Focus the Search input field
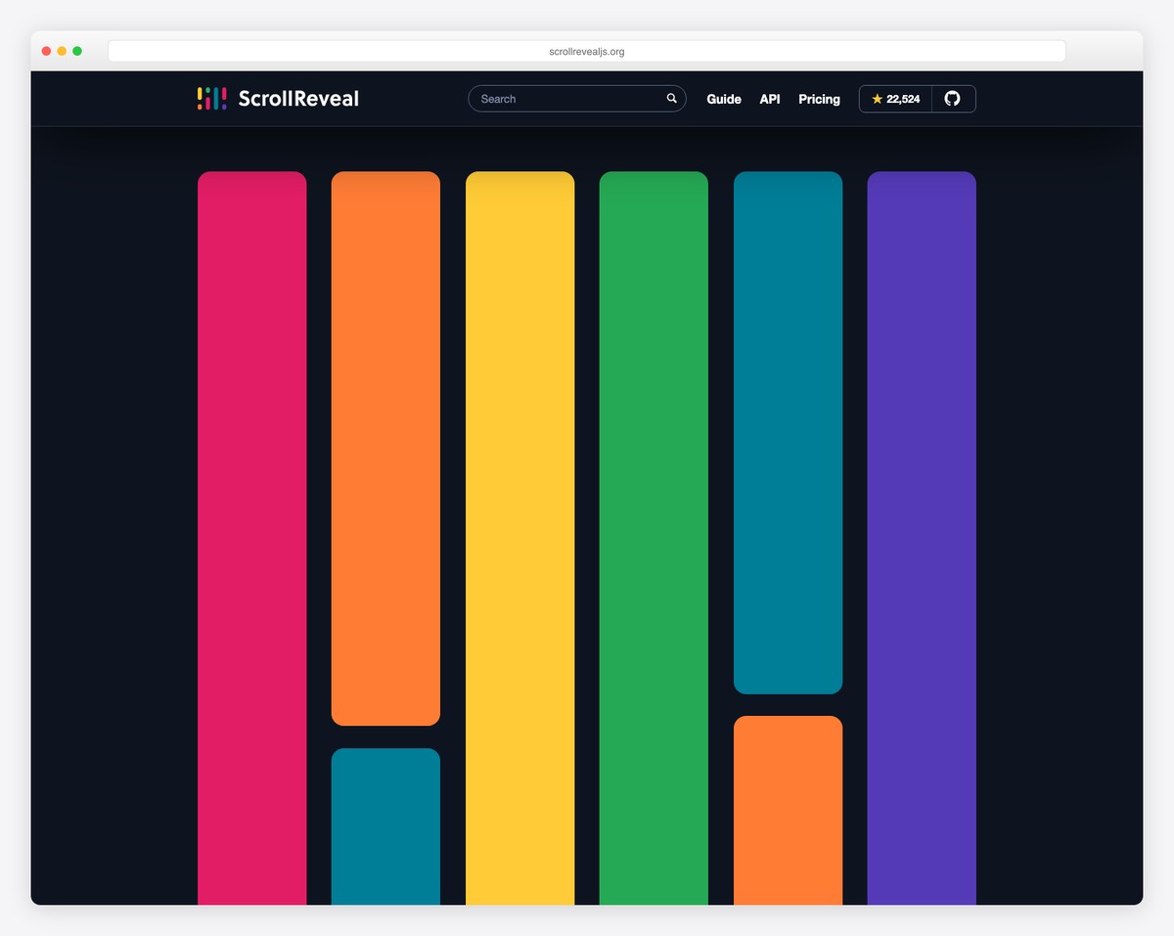 567,99
